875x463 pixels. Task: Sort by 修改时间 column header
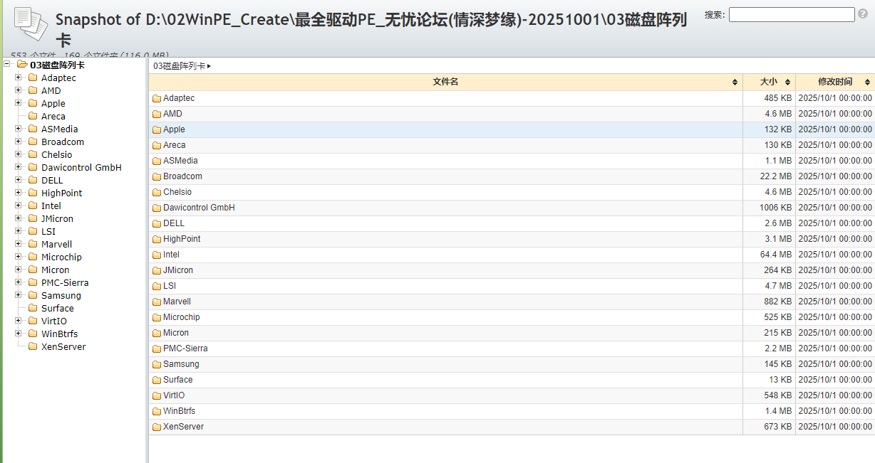pos(834,82)
